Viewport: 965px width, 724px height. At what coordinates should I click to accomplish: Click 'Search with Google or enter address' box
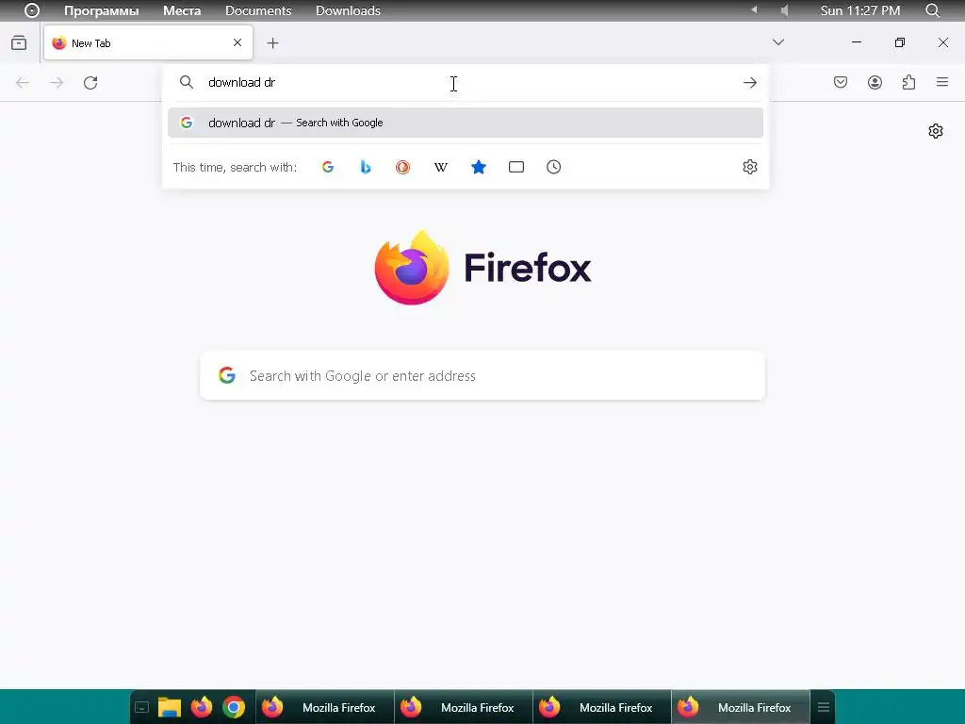coord(482,375)
